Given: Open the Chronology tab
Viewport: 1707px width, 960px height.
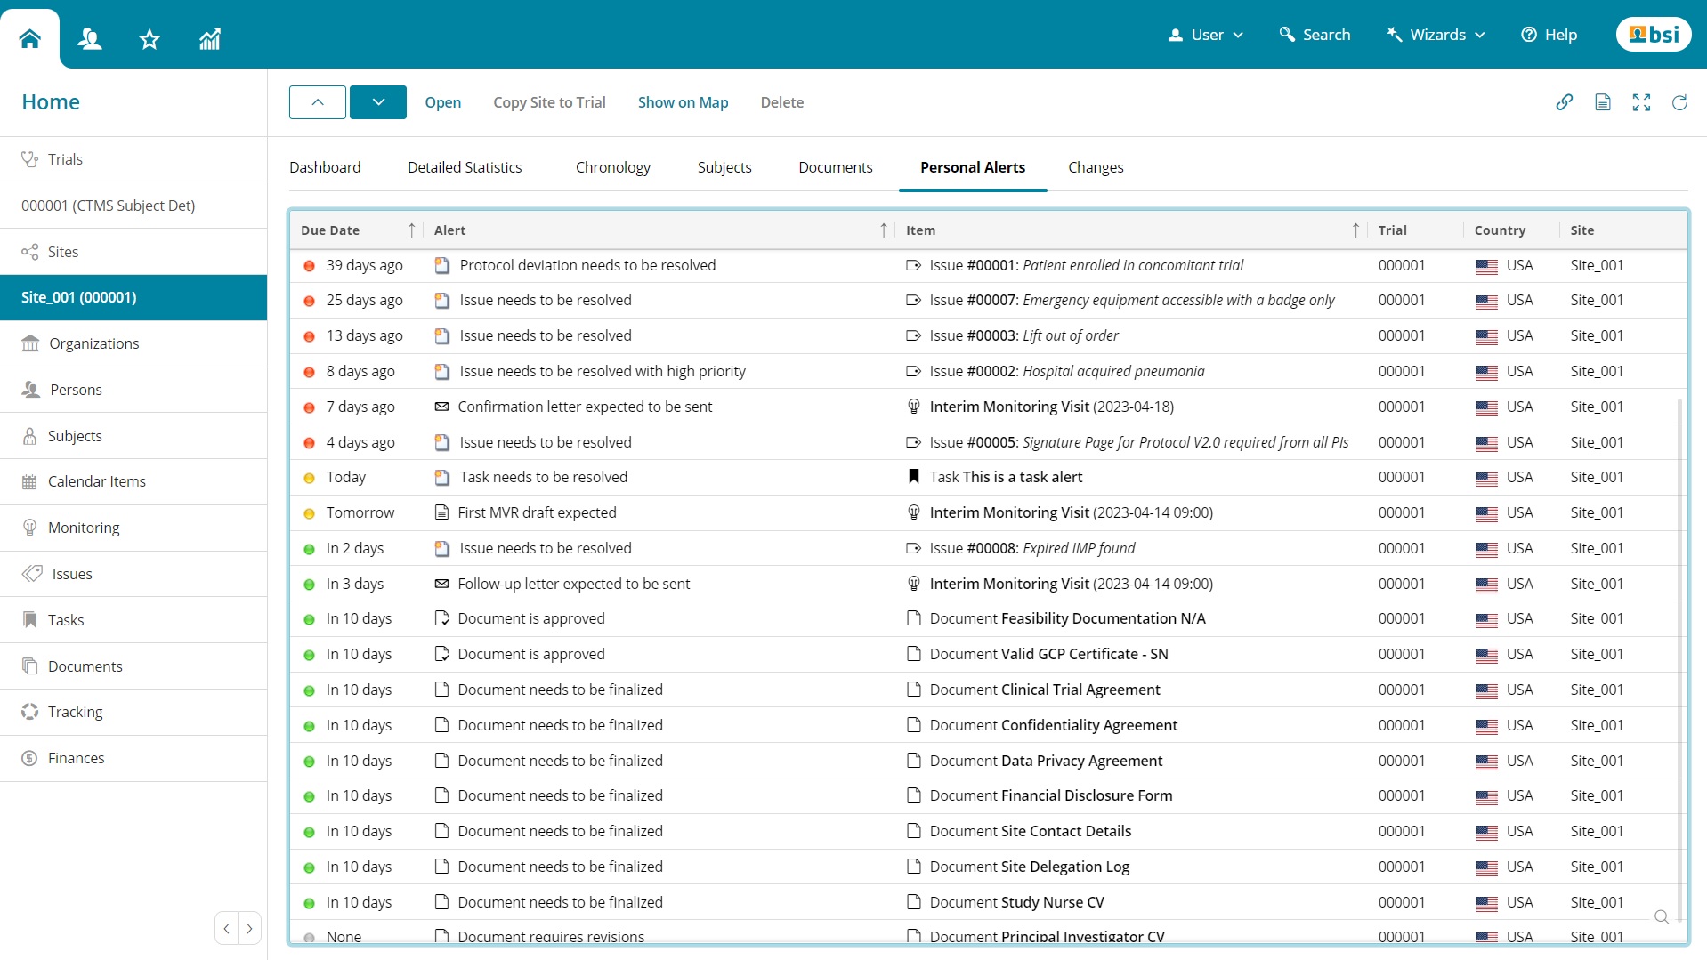Looking at the screenshot, I should pyautogui.click(x=612, y=167).
